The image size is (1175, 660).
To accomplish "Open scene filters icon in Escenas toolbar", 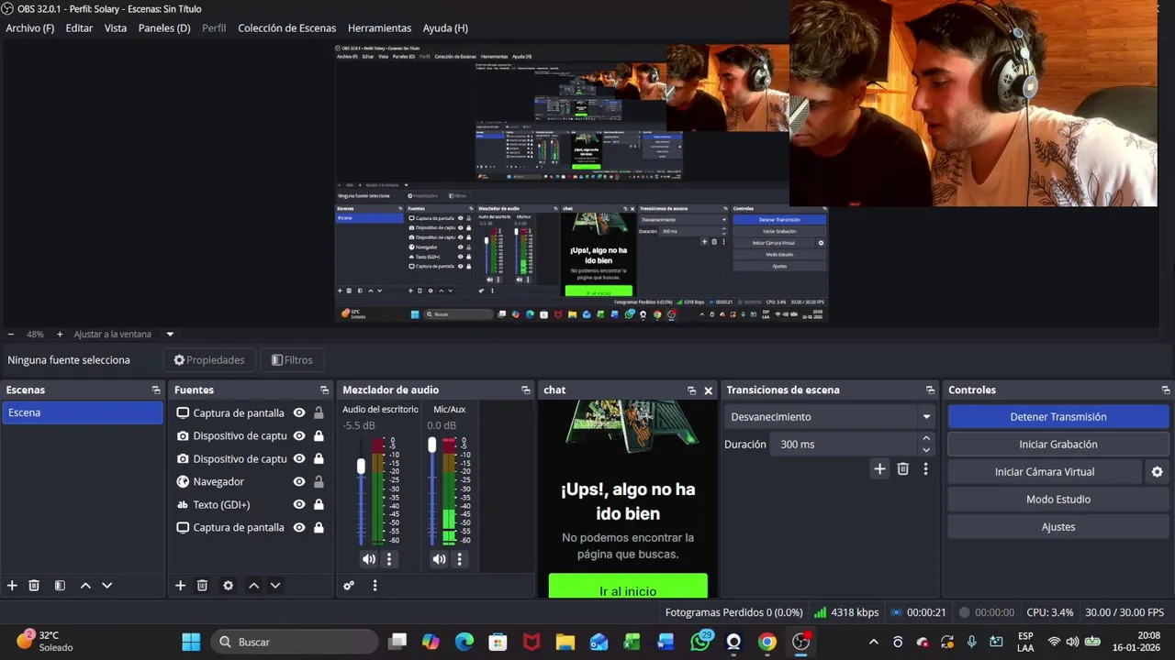I will (x=60, y=586).
